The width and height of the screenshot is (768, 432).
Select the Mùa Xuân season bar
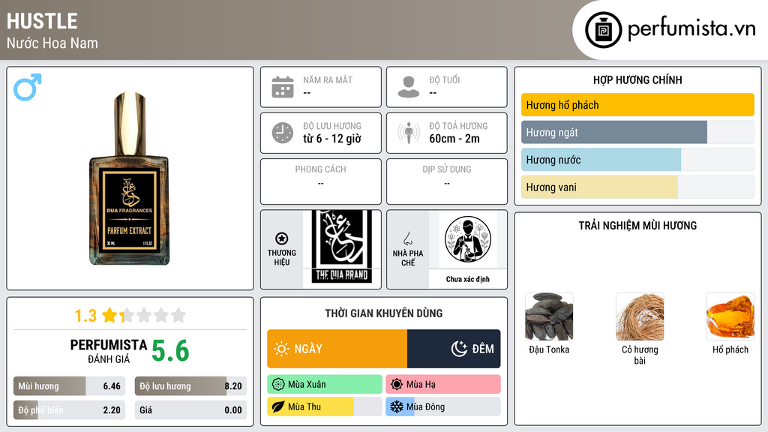[x=325, y=384]
